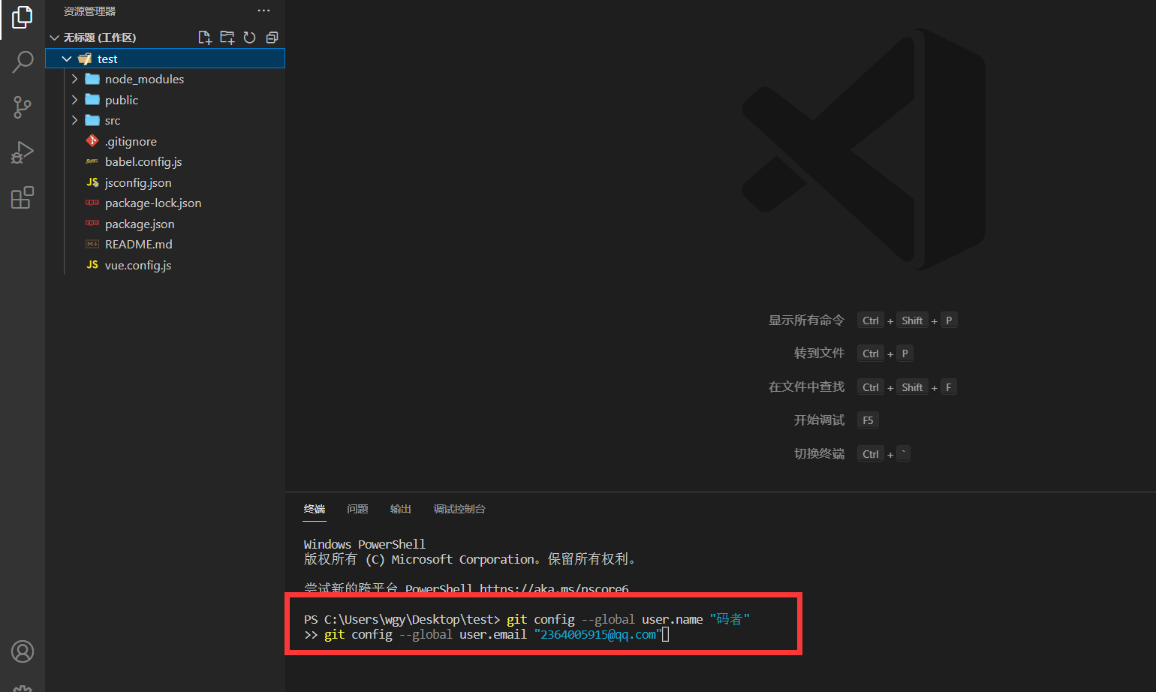
Task: Select the node_modules folder name
Action: 144,79
